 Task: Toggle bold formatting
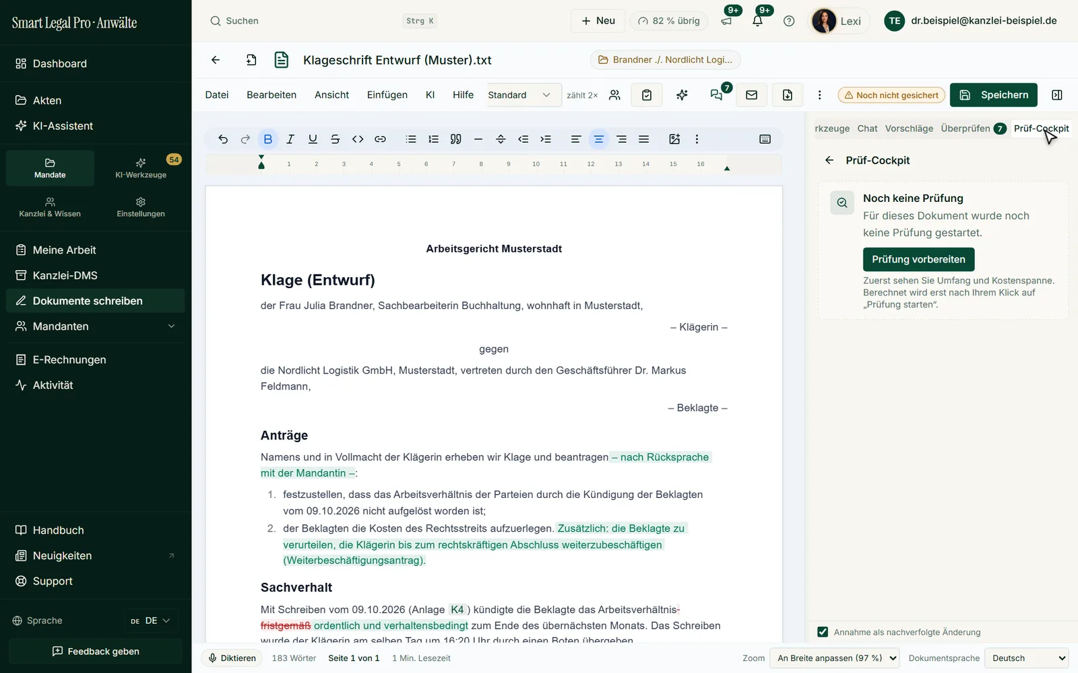tap(268, 139)
